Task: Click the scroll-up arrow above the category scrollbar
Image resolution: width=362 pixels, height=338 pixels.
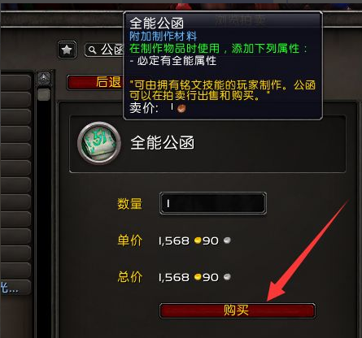Action: 44,79
